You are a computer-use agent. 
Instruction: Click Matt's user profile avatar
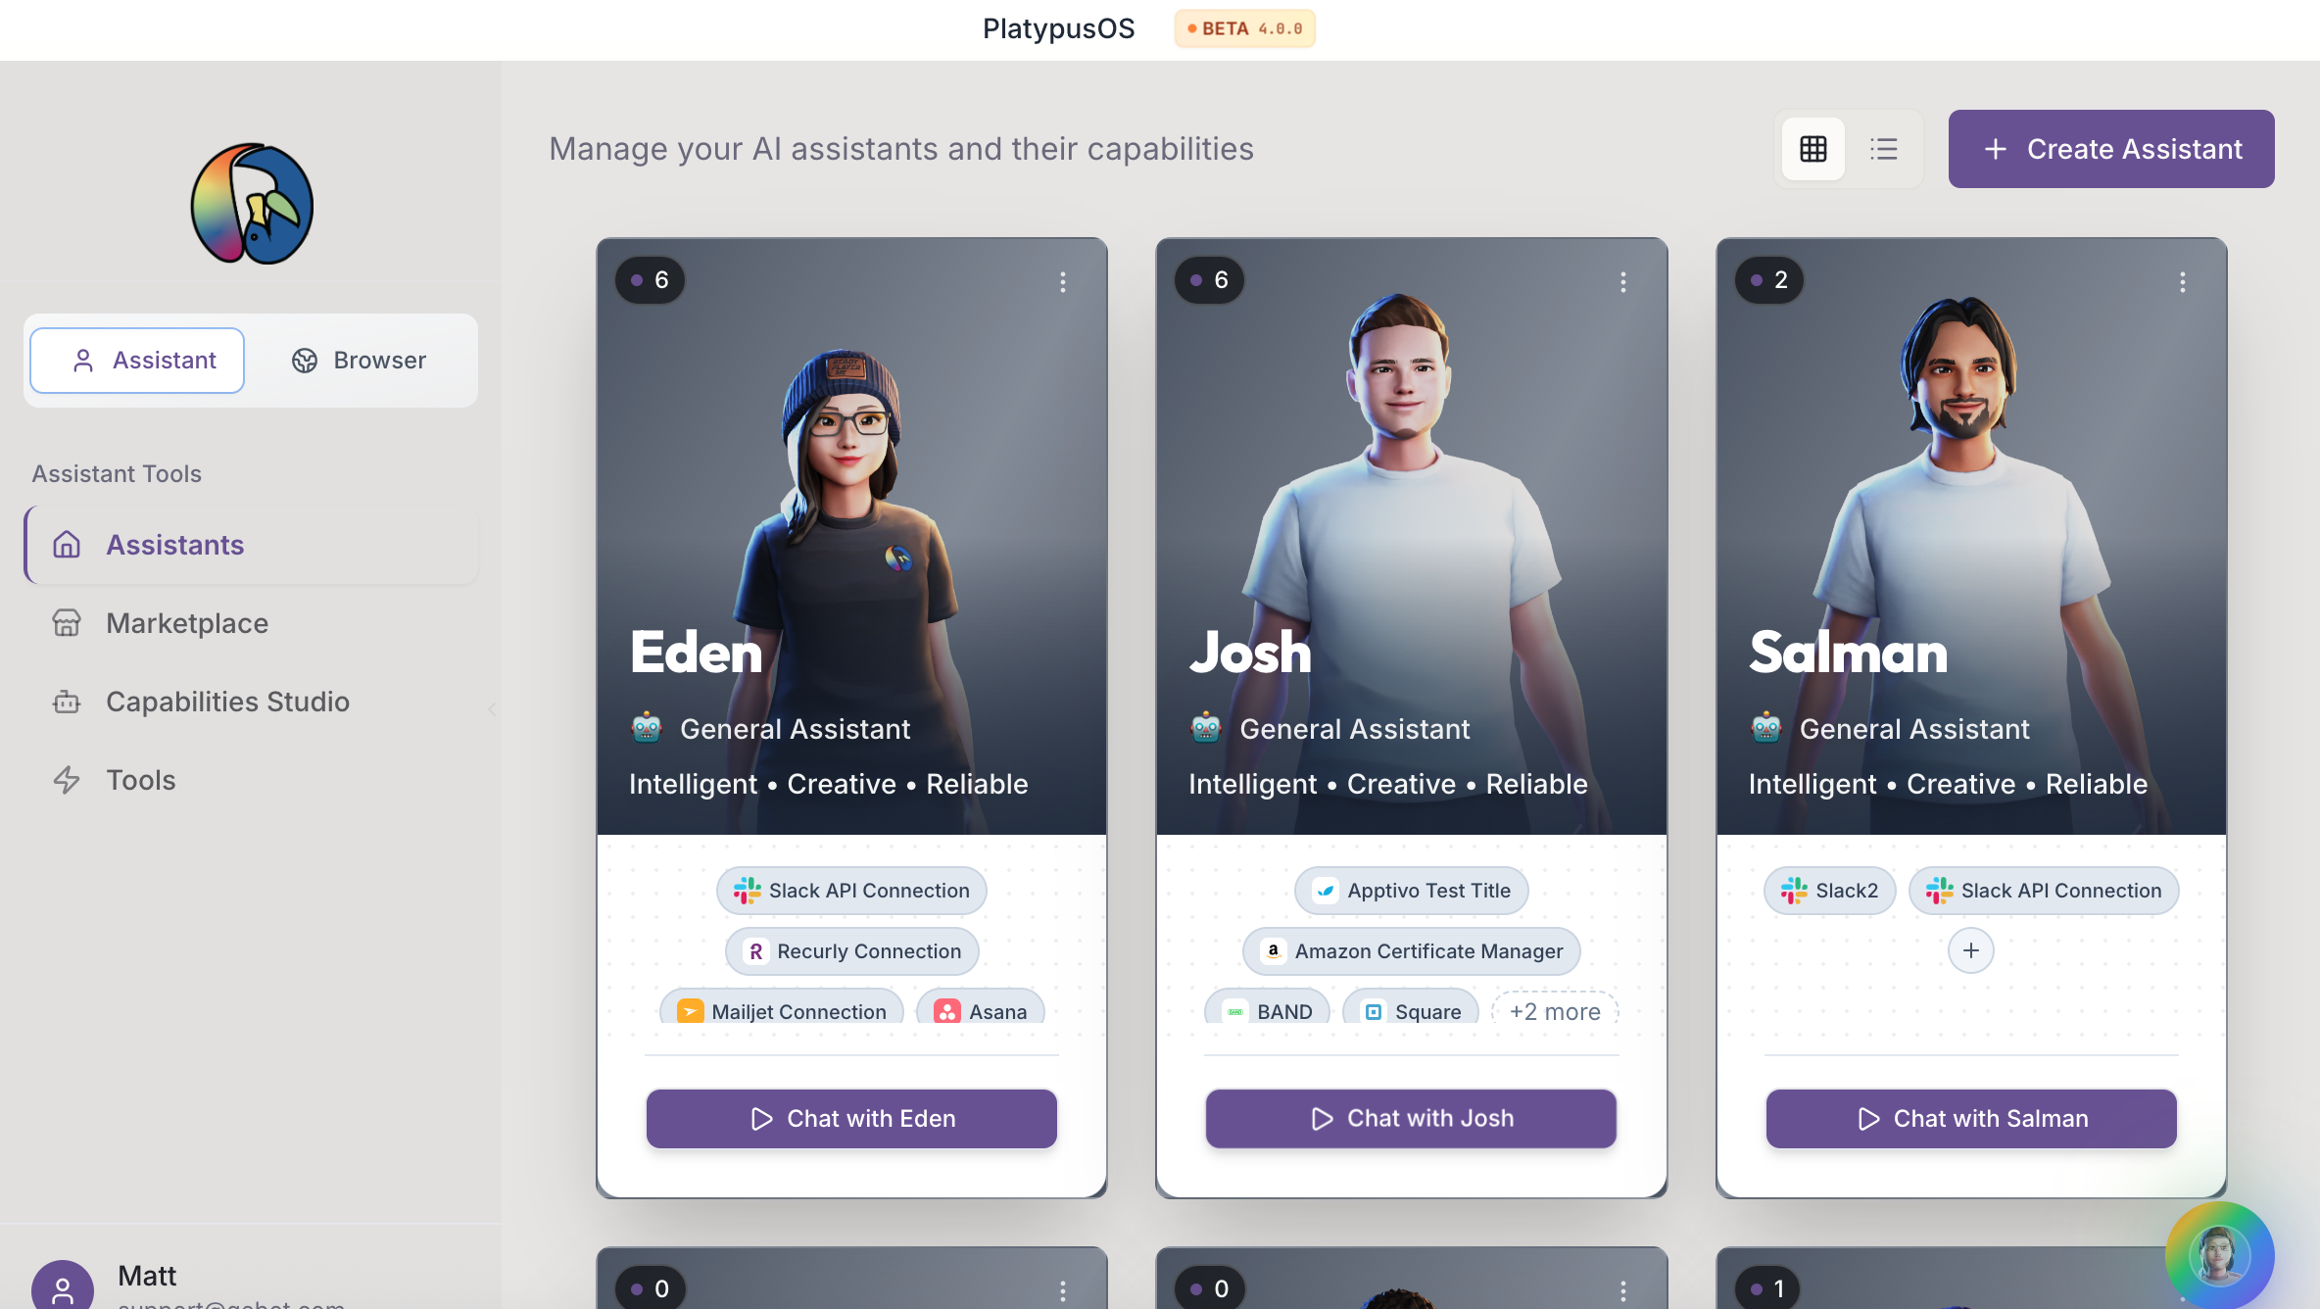pos(63,1287)
